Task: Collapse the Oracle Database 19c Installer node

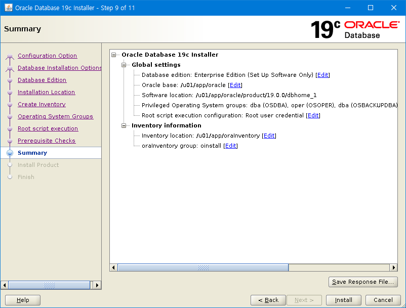Action: pyautogui.click(x=114, y=55)
